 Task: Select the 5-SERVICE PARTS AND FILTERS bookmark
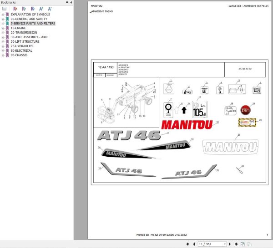click(33, 24)
